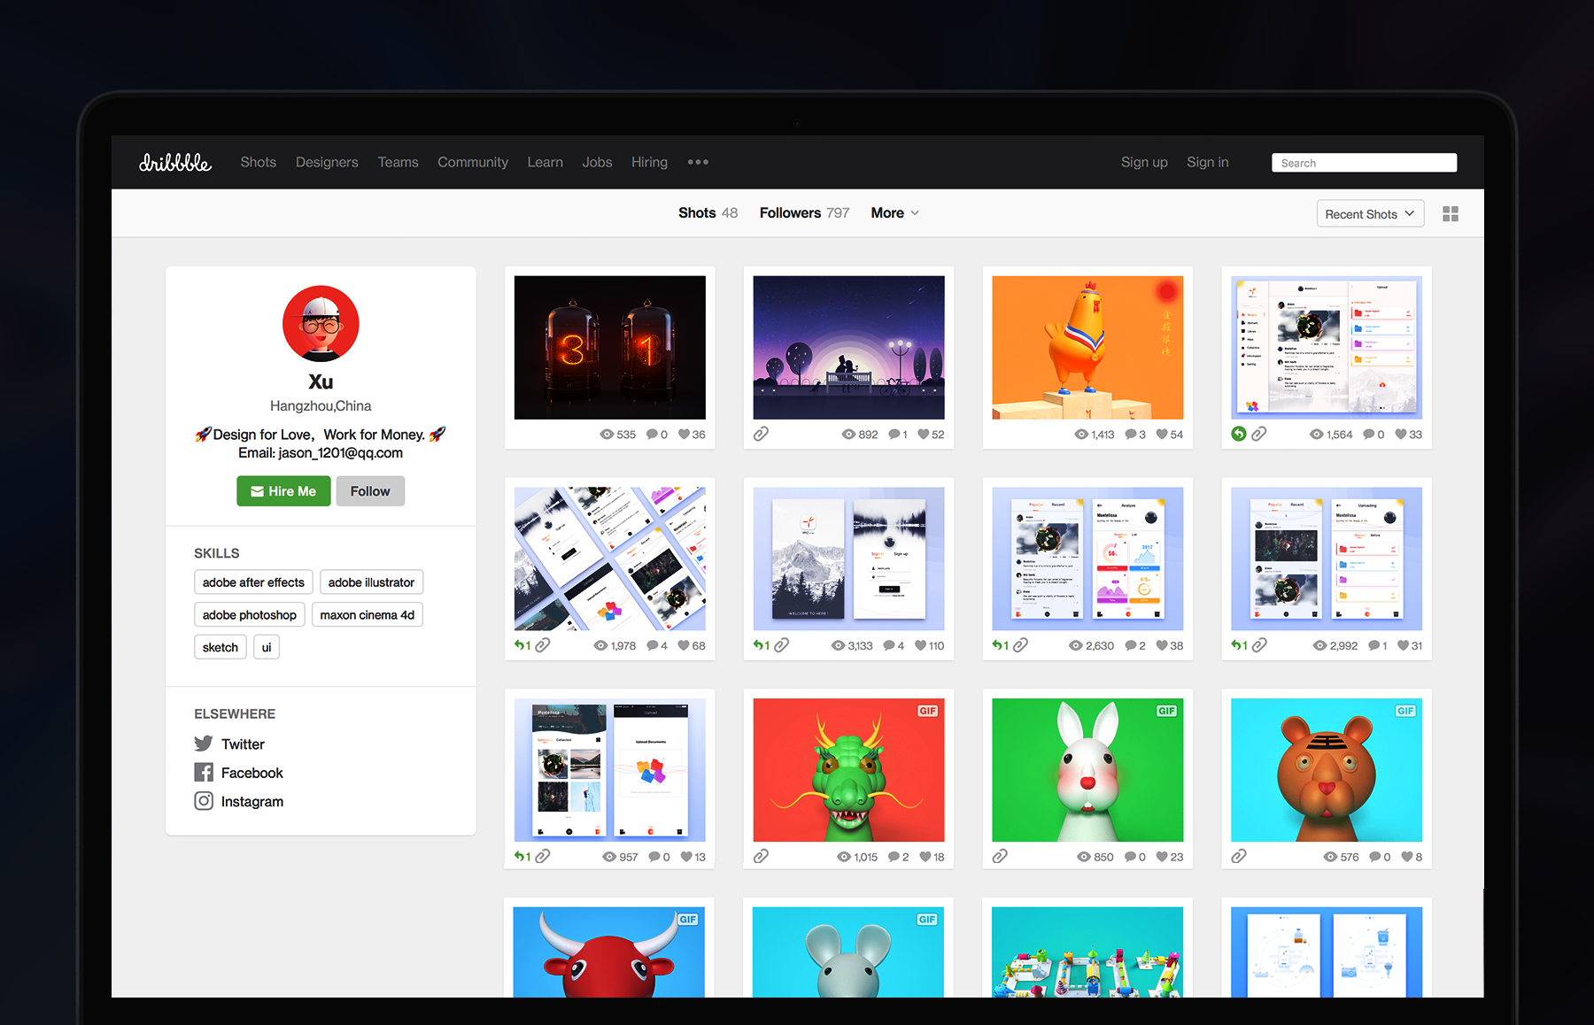The width and height of the screenshot is (1594, 1025).
Task: Go to Designers in the navbar
Action: pos(327,162)
